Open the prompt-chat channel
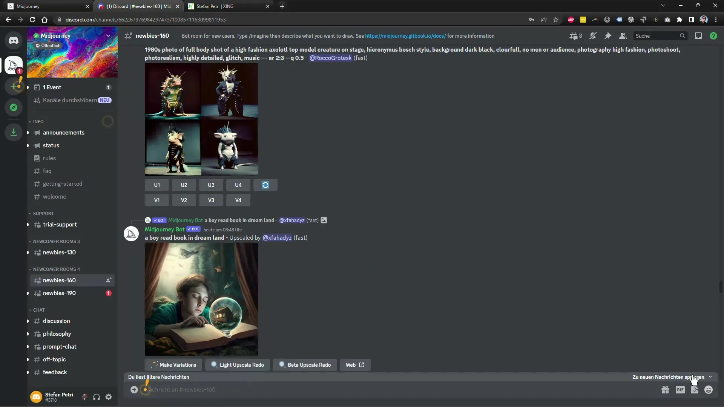This screenshot has width=724, height=407. pyautogui.click(x=59, y=346)
